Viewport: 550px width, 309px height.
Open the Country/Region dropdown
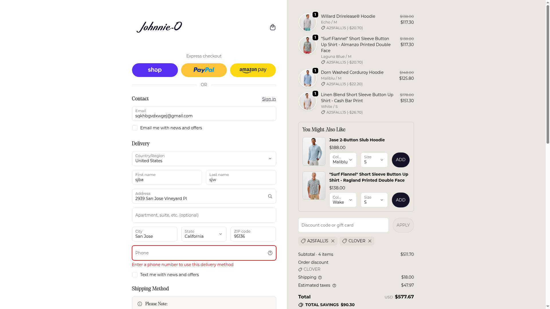coord(204,159)
